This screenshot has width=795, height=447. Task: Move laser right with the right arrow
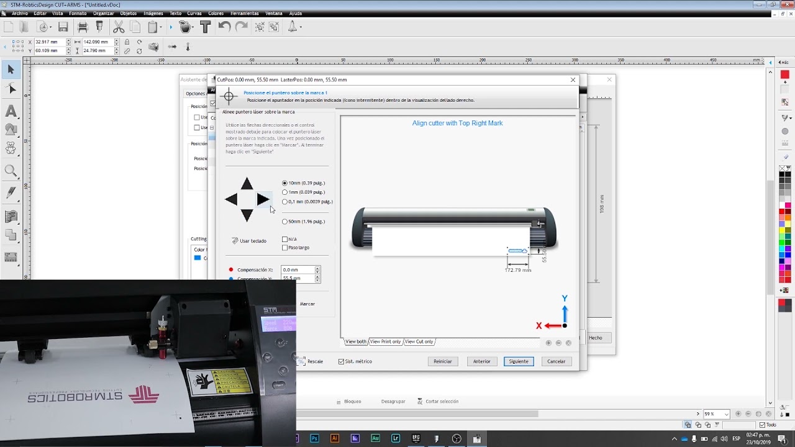click(x=263, y=199)
